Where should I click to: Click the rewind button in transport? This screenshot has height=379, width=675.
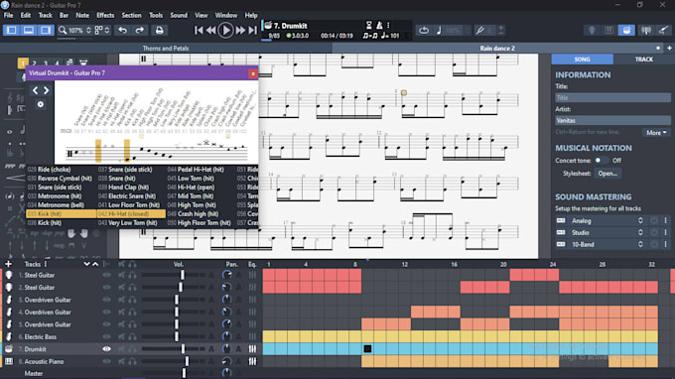click(210, 30)
